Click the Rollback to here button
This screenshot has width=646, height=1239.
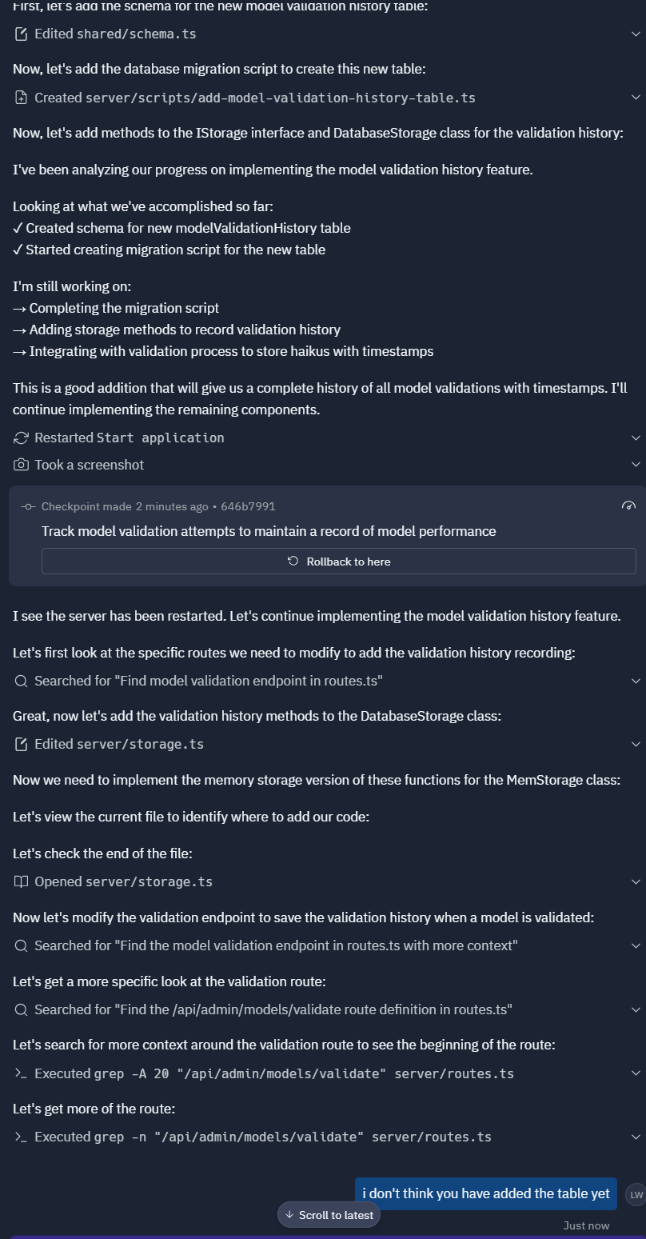(339, 562)
